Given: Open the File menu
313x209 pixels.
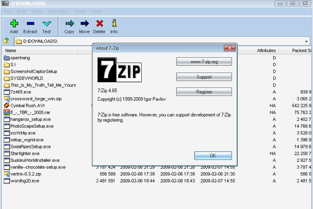Looking at the screenshot, I should click(x=8, y=11).
